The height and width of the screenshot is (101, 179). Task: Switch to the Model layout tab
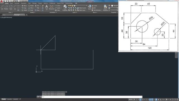tap(4, 99)
